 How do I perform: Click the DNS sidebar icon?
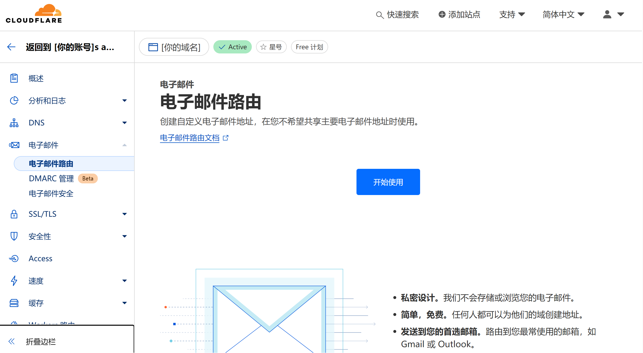14,123
